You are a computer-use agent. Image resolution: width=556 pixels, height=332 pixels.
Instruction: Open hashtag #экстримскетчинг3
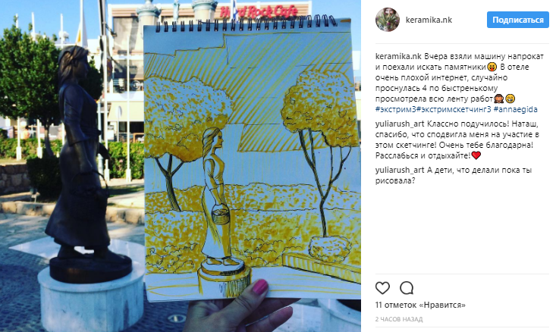coord(454,109)
